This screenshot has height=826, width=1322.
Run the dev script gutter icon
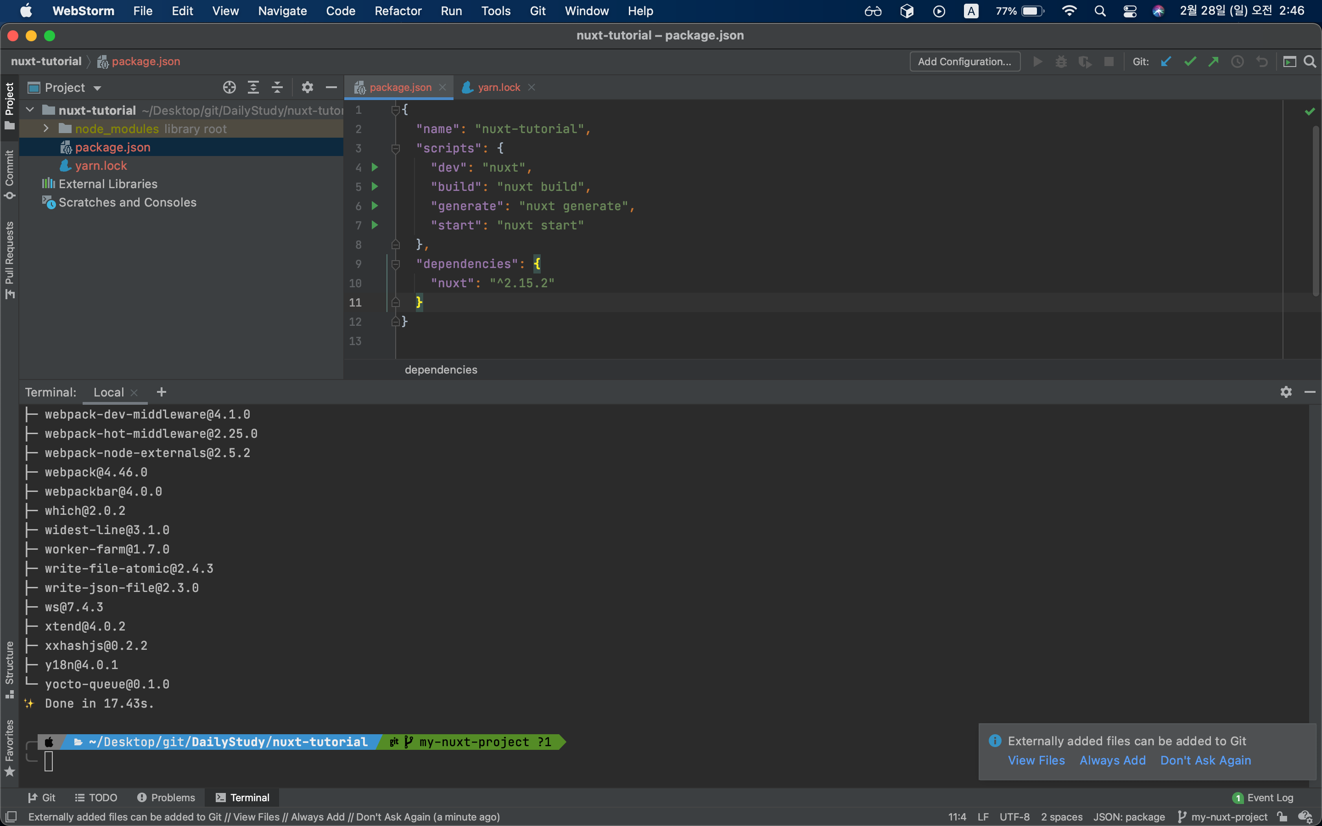click(375, 167)
